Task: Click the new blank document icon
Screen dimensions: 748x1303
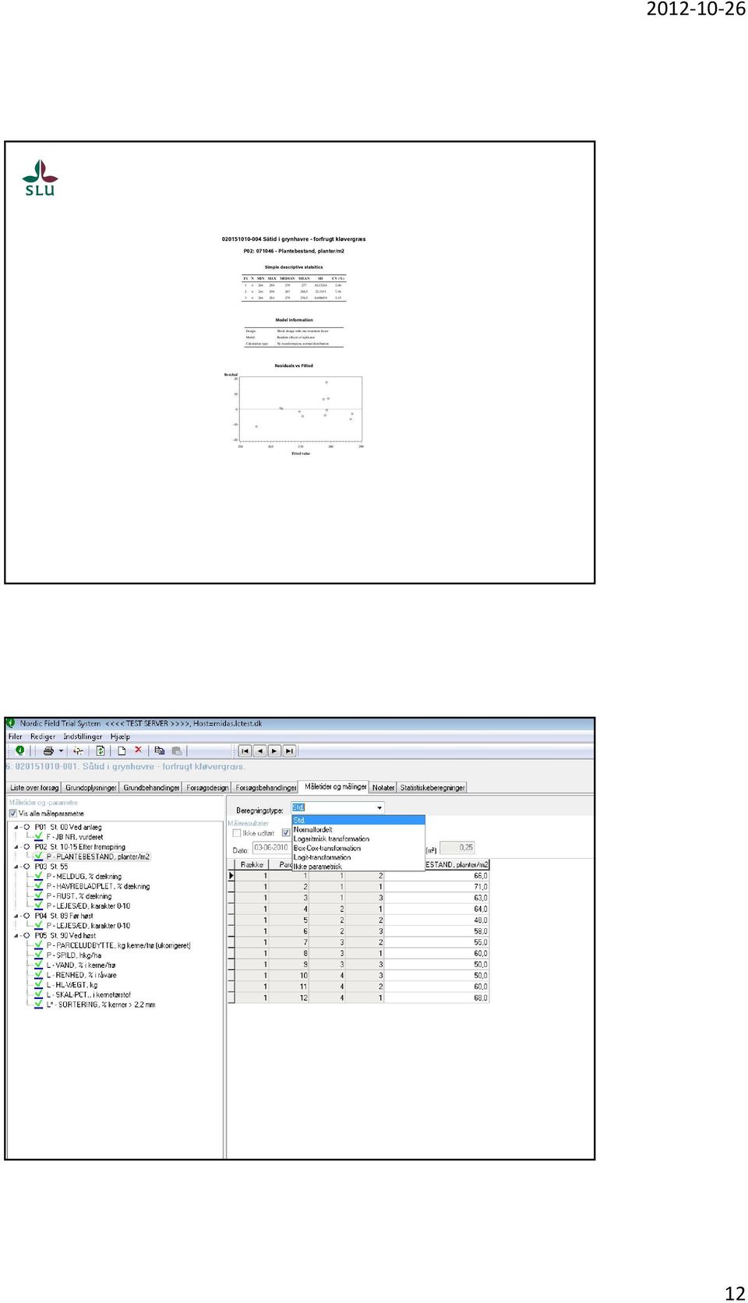Action: point(122,751)
